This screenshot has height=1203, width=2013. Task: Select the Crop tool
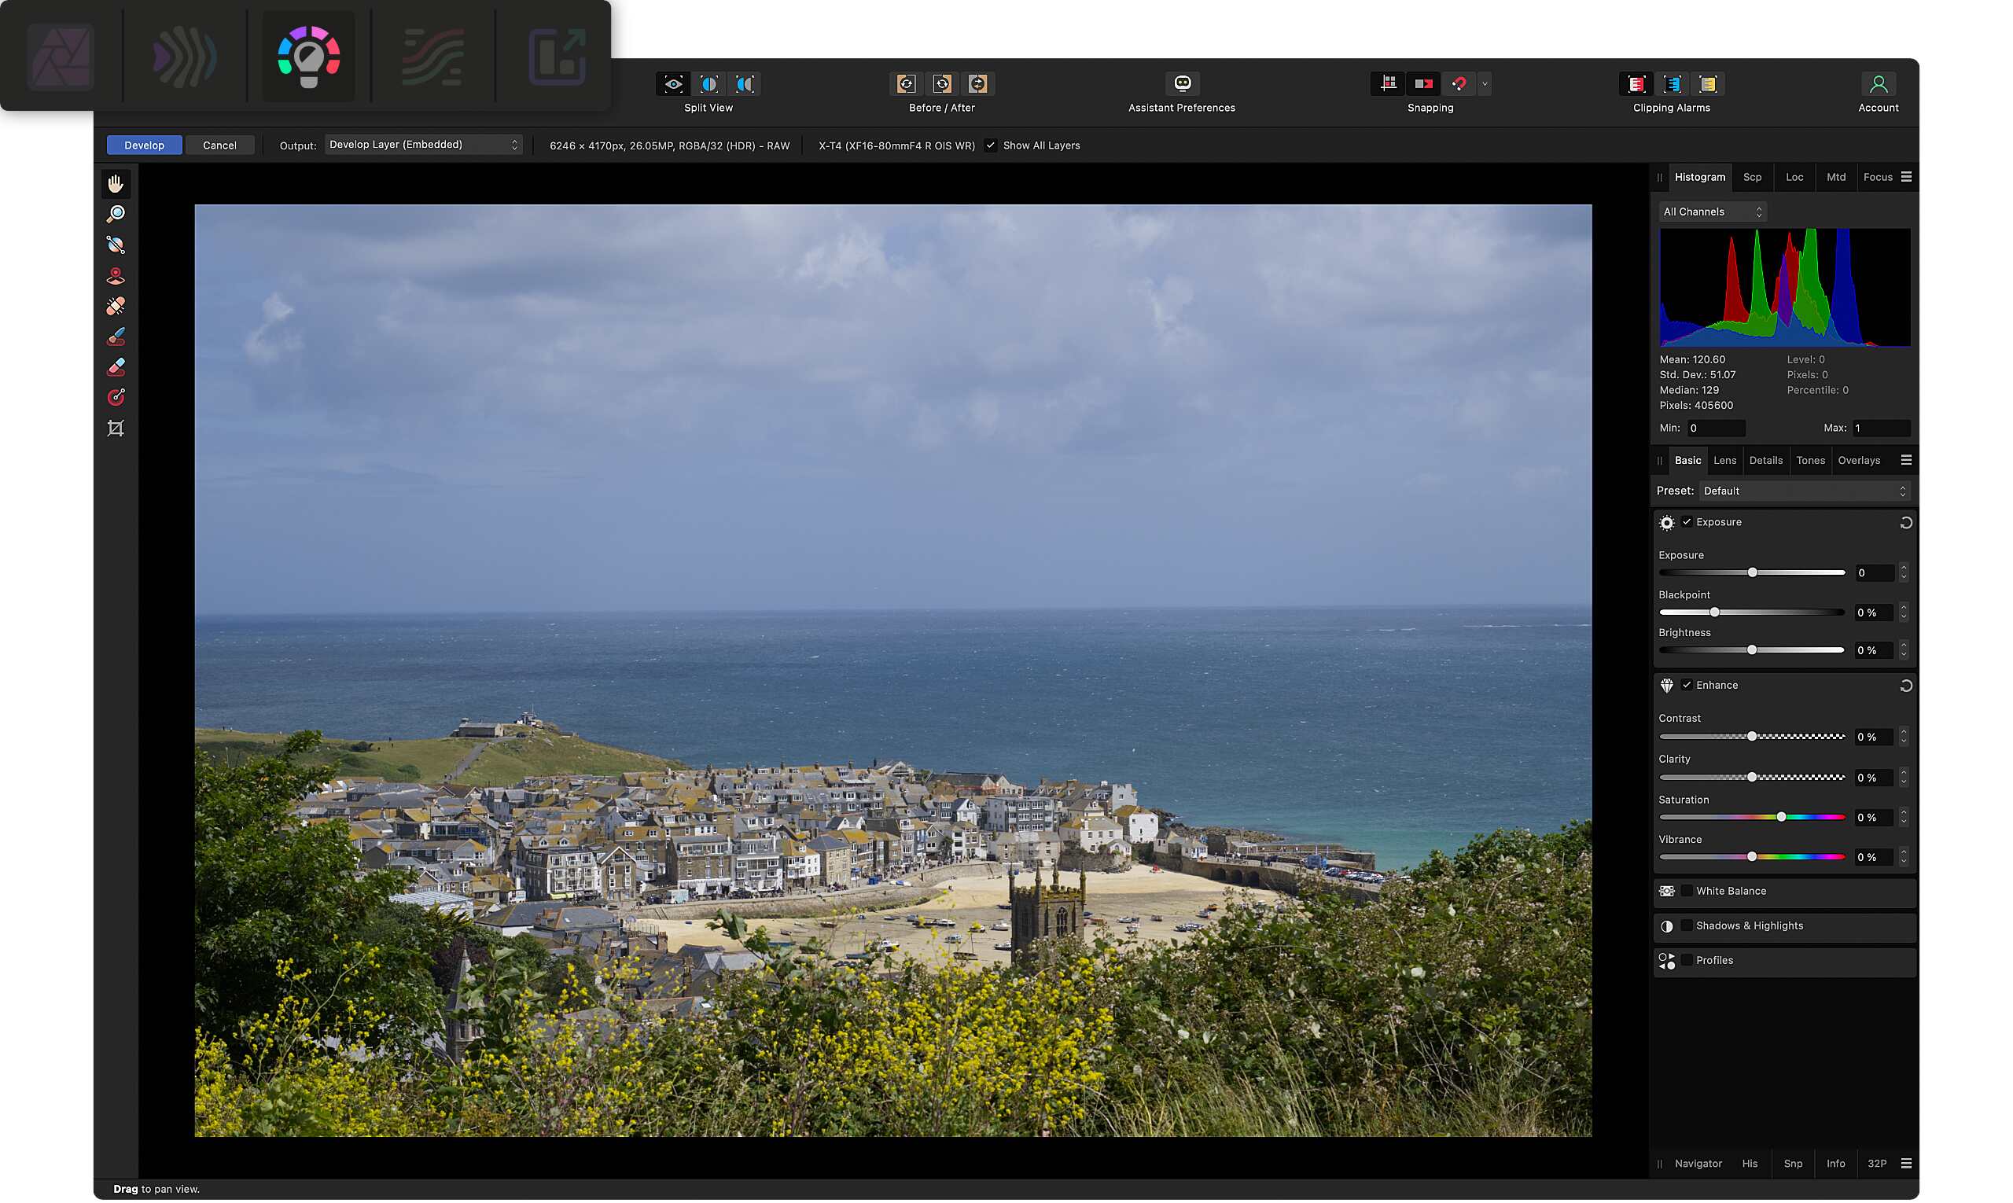pyautogui.click(x=116, y=428)
